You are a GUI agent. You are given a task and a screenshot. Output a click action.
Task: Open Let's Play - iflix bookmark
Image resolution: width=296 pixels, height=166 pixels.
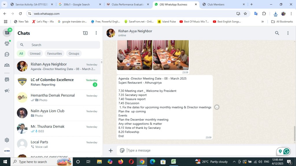[x=43, y=22]
